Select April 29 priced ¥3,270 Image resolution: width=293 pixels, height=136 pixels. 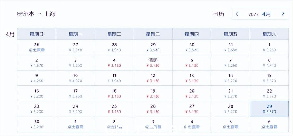[x=269, y=109]
